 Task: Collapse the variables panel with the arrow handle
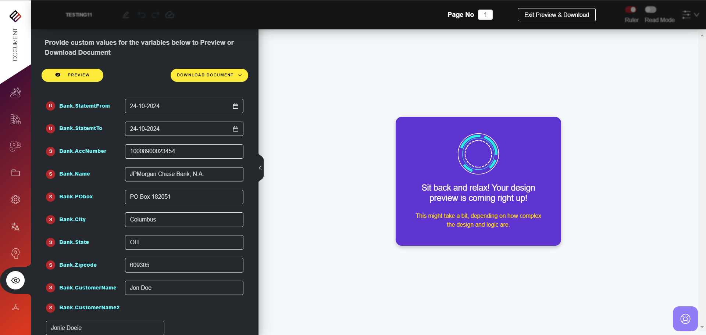coord(260,168)
